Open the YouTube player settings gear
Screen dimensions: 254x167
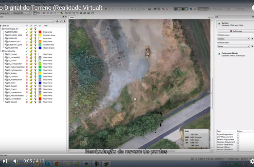click(x=252, y=161)
